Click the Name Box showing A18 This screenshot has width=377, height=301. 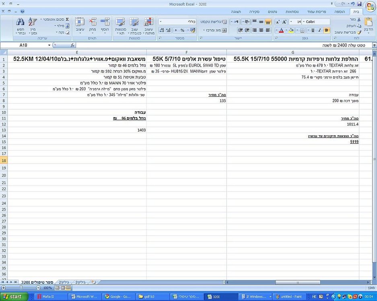click(x=25, y=45)
